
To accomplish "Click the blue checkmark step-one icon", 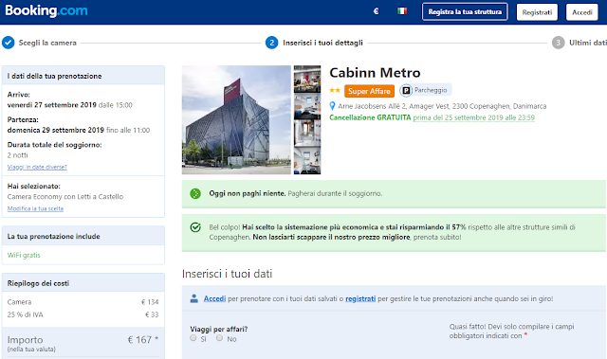I will [9, 43].
